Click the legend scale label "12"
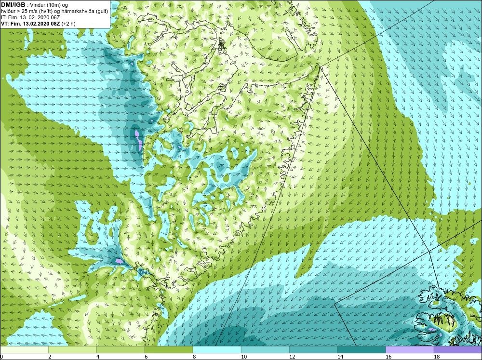The height and width of the screenshot is (360, 482). [293, 357]
